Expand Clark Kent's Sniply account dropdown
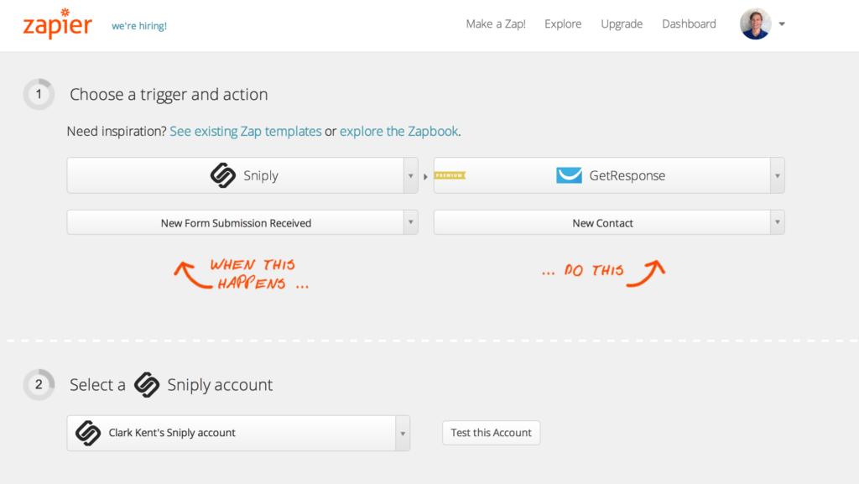The height and width of the screenshot is (484, 859). point(403,434)
